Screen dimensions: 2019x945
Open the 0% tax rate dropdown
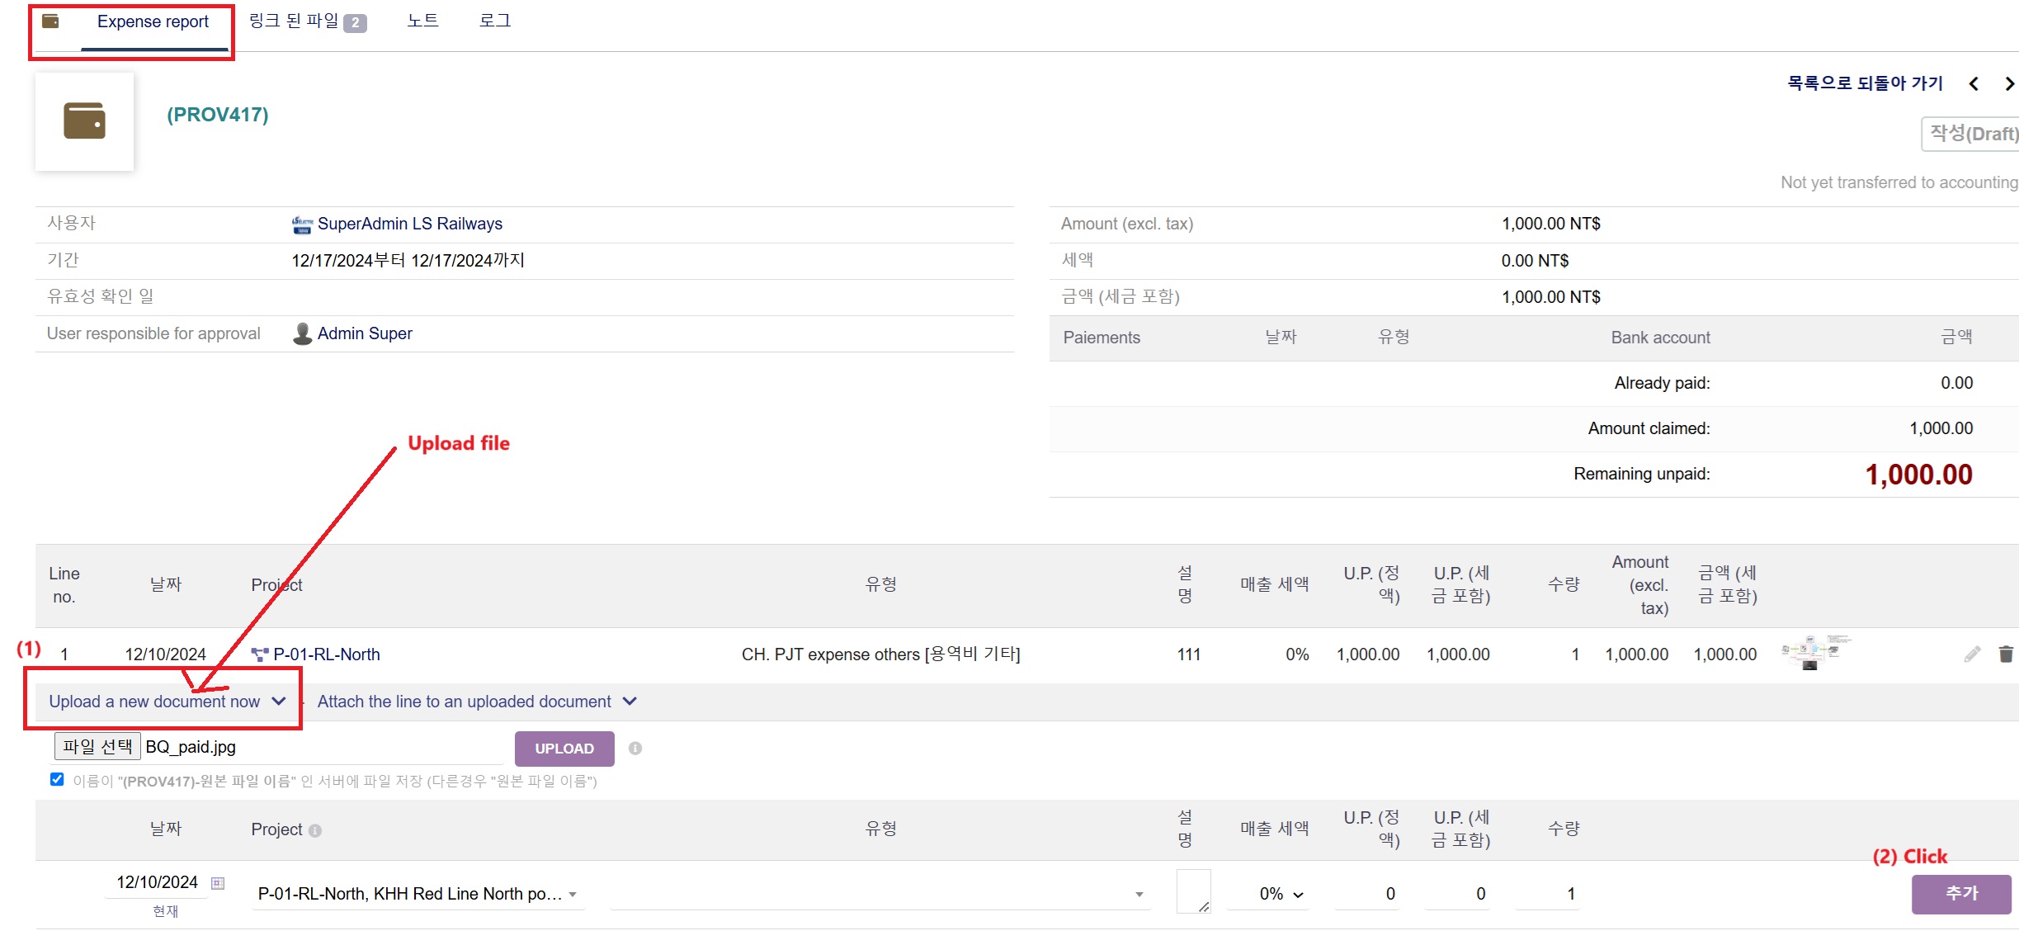pos(1280,895)
